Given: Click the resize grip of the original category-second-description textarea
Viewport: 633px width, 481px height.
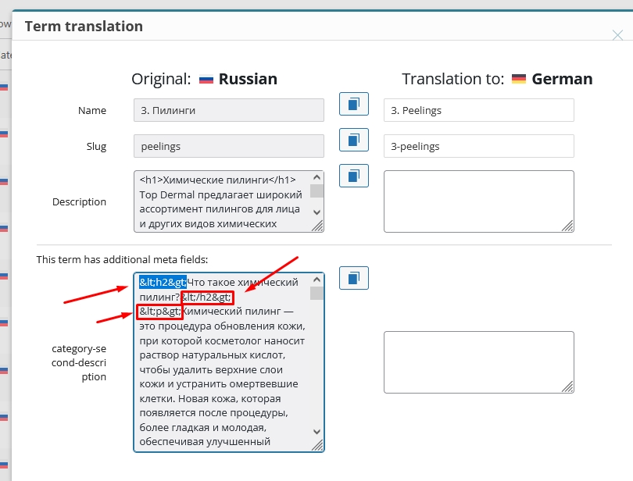Looking at the screenshot, I should (318, 445).
